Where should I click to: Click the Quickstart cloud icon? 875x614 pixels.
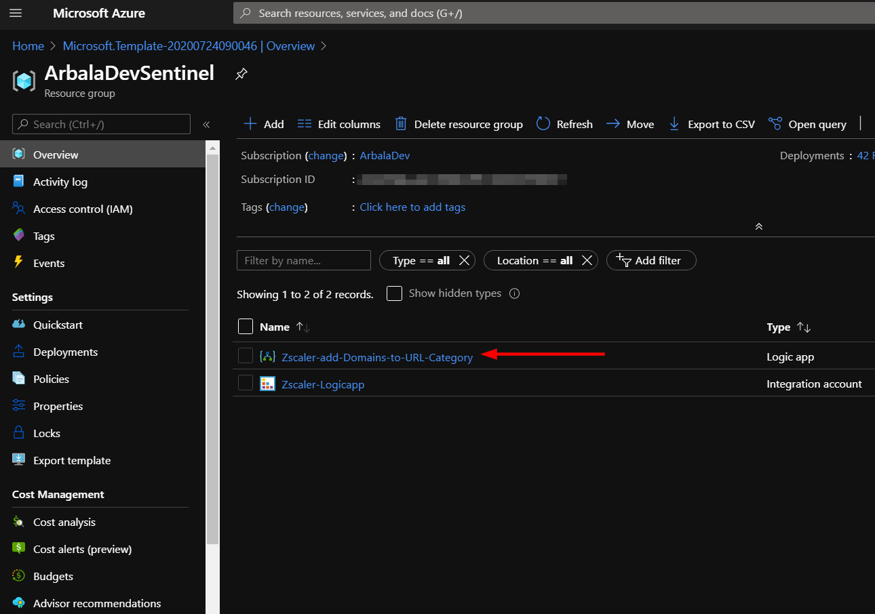click(19, 325)
